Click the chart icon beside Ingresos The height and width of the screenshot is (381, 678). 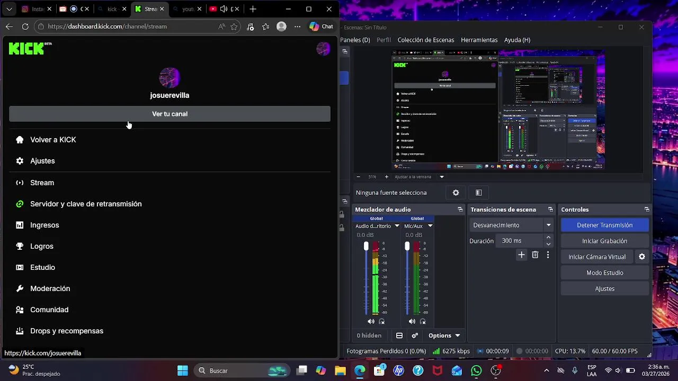(20, 225)
